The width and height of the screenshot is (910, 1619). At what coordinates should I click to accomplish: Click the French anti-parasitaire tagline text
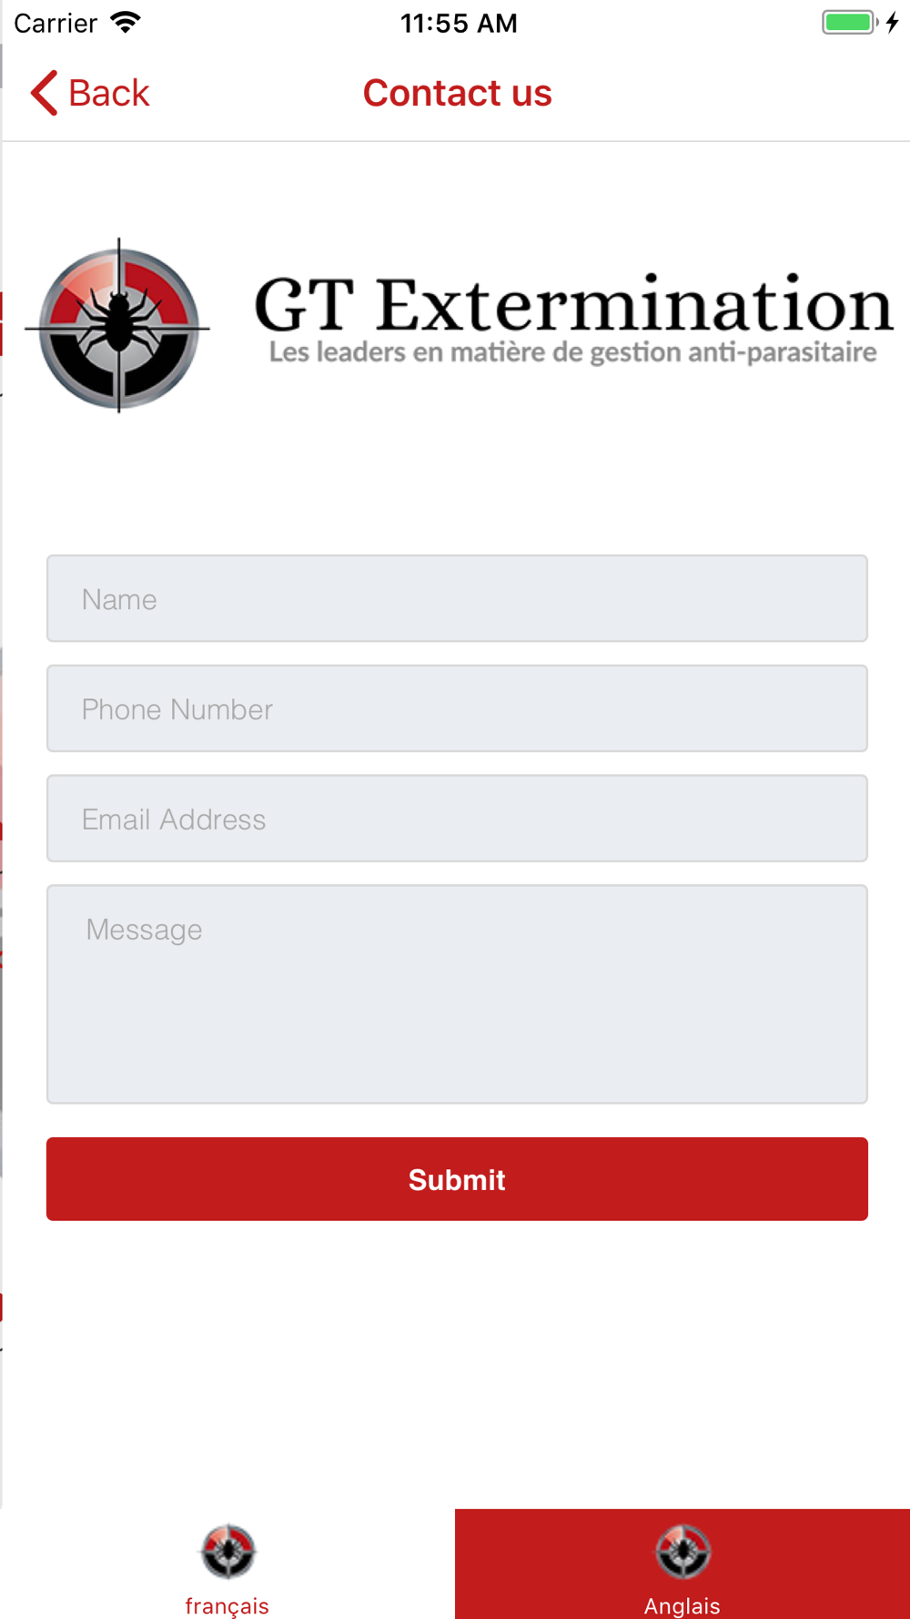(x=573, y=352)
